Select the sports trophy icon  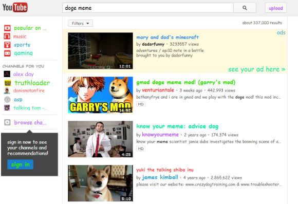(7, 45)
